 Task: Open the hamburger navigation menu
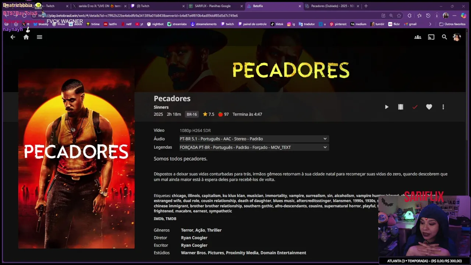[39, 37]
